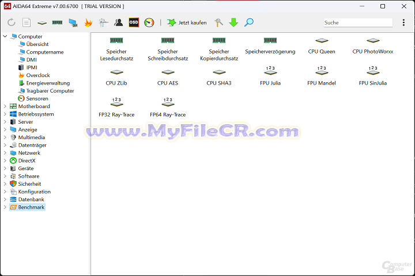
Task: Select the CPU ZLib benchmark
Action: (116, 78)
